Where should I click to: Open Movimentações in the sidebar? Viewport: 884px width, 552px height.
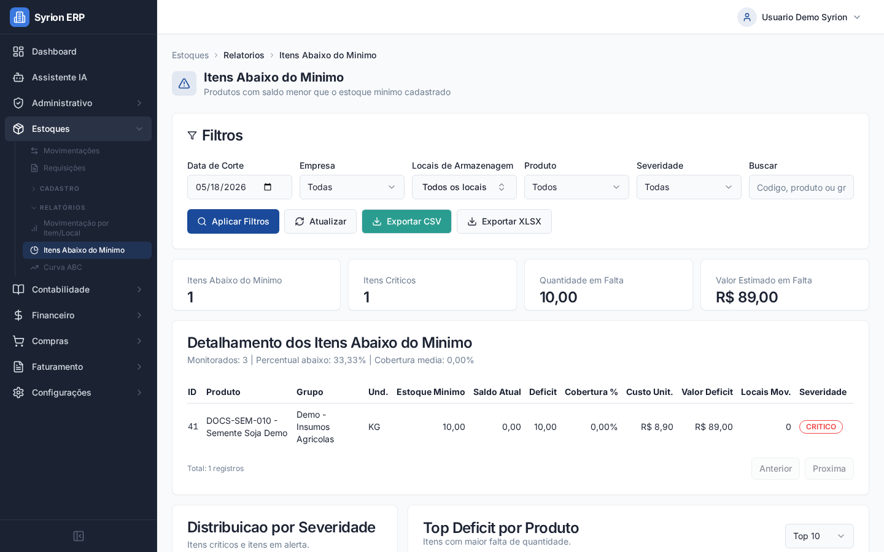click(x=87, y=151)
